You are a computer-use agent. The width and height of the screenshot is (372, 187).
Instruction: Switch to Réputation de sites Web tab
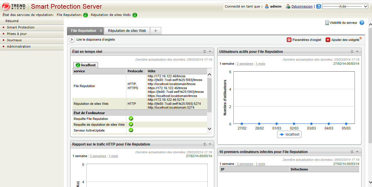point(127,31)
